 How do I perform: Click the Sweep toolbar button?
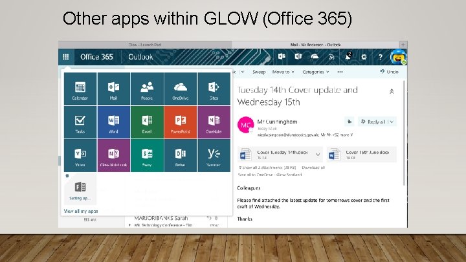(259, 72)
